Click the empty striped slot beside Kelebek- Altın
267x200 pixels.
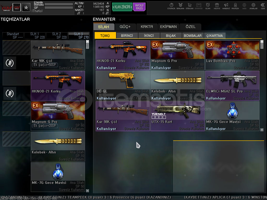(x=16, y=139)
